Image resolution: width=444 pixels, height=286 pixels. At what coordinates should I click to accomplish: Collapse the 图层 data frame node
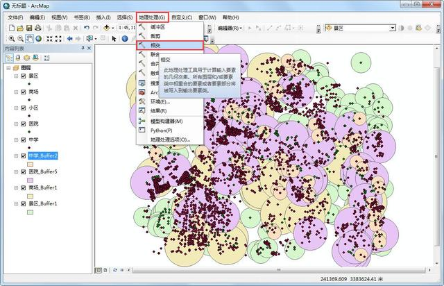[x=8, y=68]
